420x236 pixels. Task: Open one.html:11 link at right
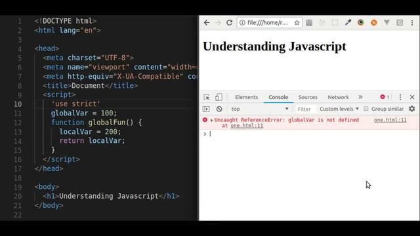(x=390, y=120)
